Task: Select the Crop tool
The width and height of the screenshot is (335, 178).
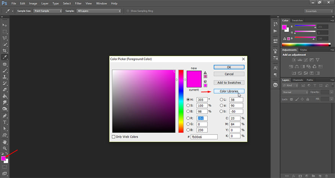Action: coord(5,51)
